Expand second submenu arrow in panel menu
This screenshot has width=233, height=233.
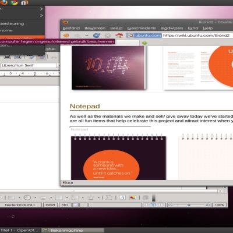coord(41,15)
